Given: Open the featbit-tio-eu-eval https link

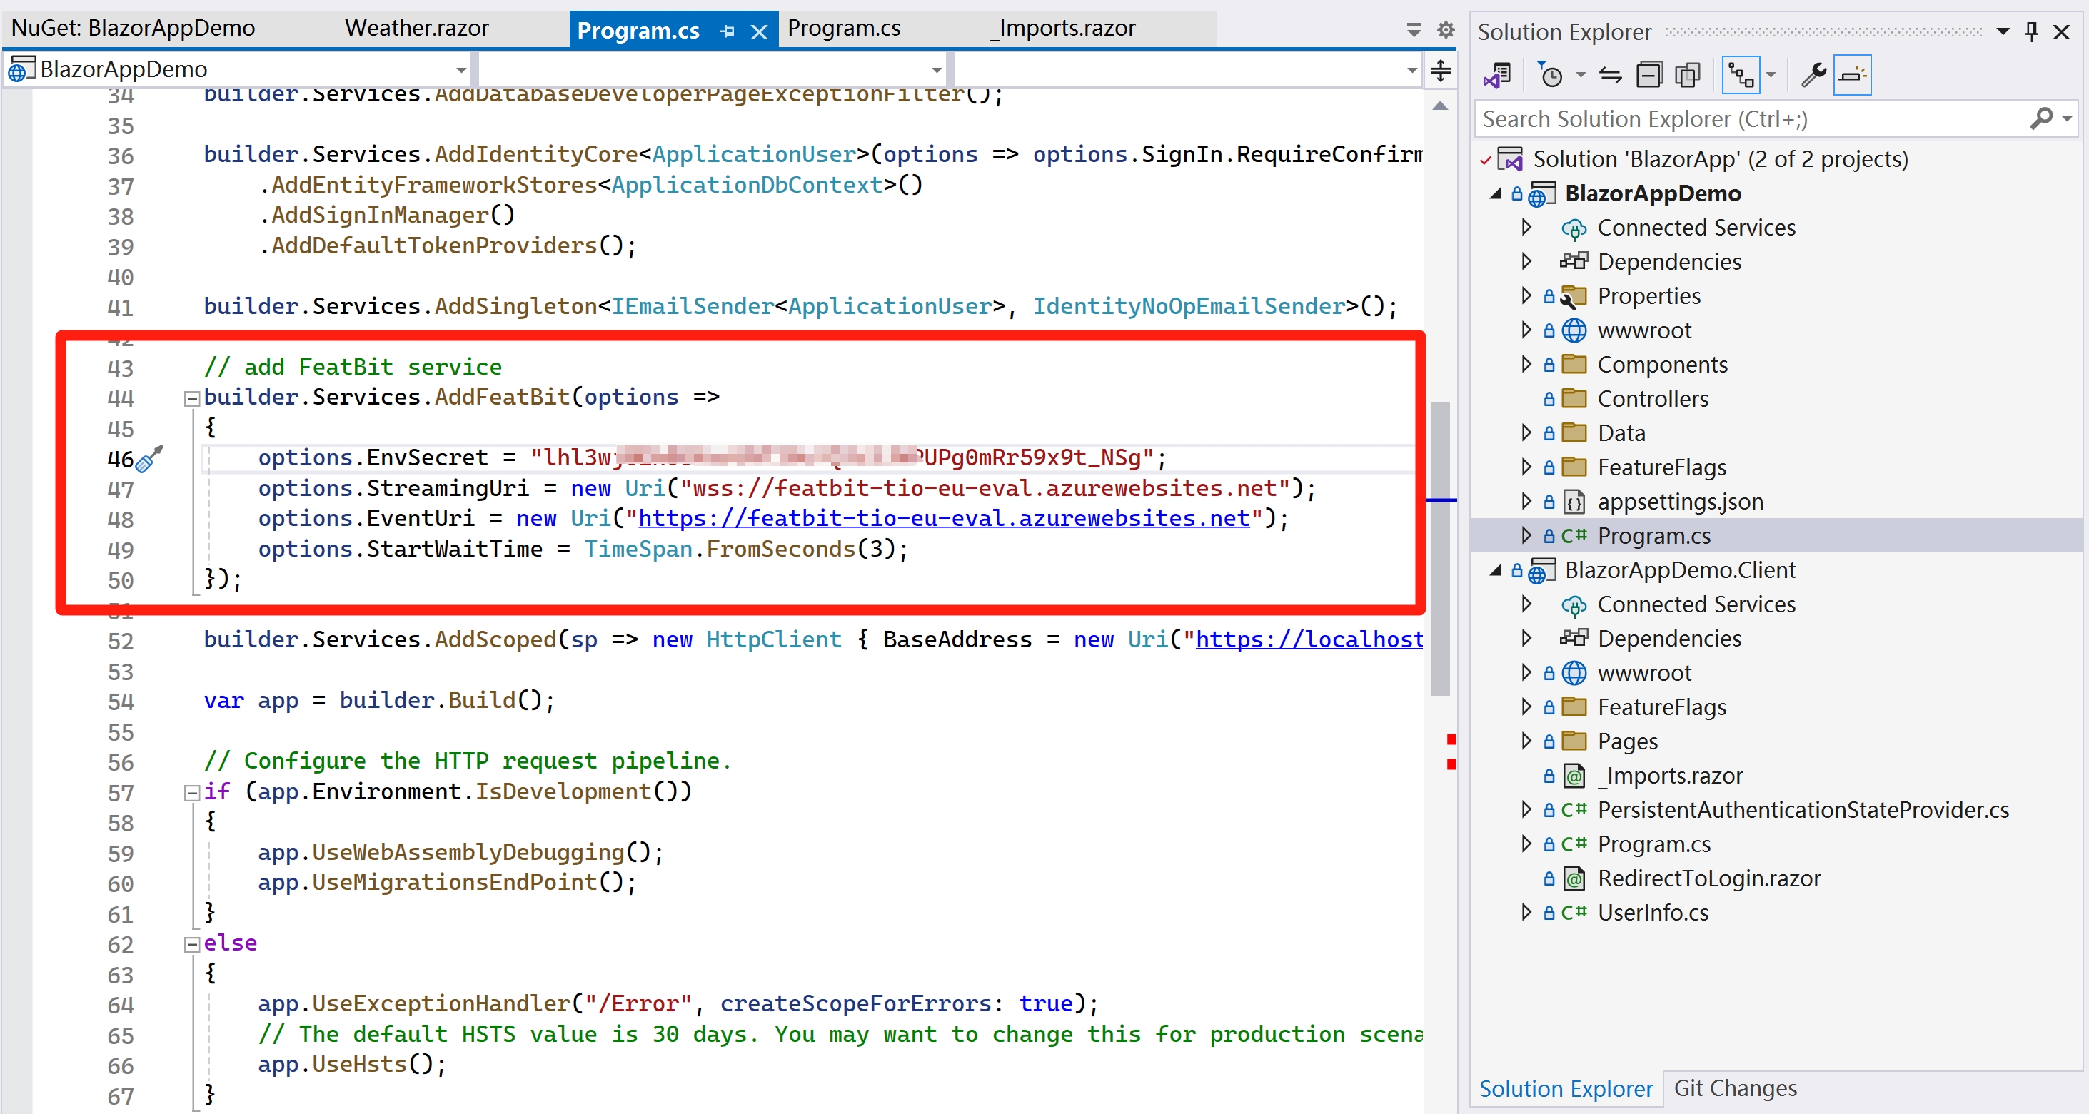Looking at the screenshot, I should [944, 519].
